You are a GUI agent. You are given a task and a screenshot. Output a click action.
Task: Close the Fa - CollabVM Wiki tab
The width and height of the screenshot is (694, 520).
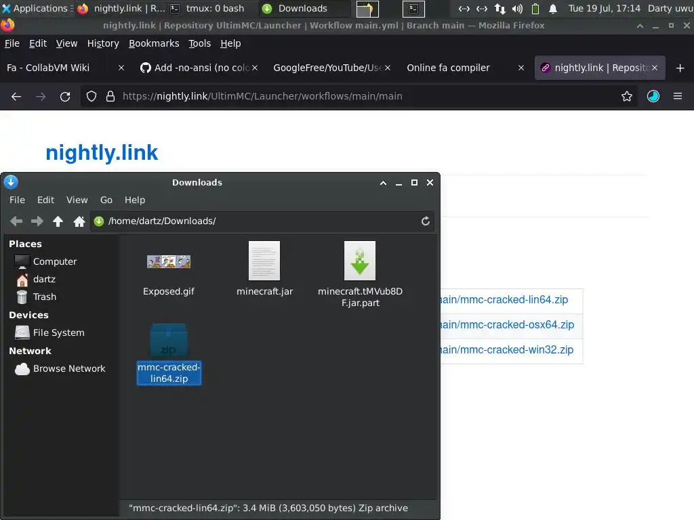[x=121, y=68]
